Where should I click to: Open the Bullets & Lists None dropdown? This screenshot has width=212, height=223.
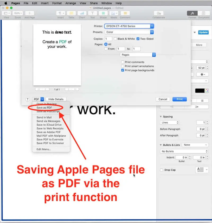[x=195, y=145]
